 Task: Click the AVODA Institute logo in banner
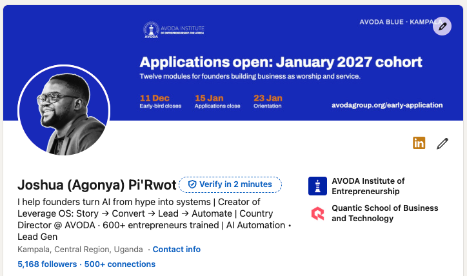[x=174, y=30]
